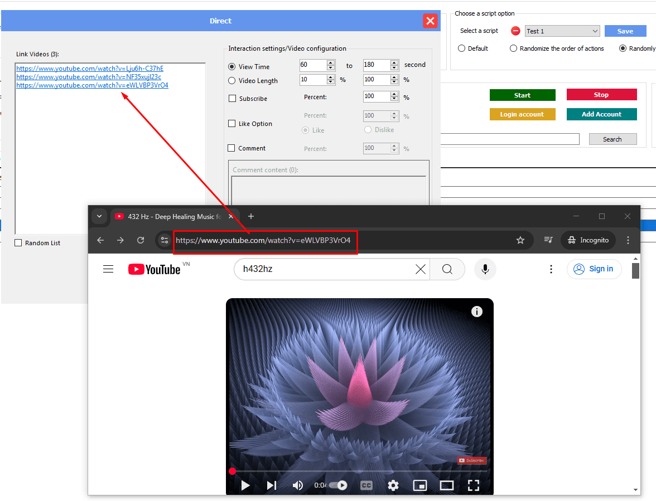This screenshot has height=501, width=656.
Task: Decrease View Time maximum value 180
Action: click(x=394, y=67)
